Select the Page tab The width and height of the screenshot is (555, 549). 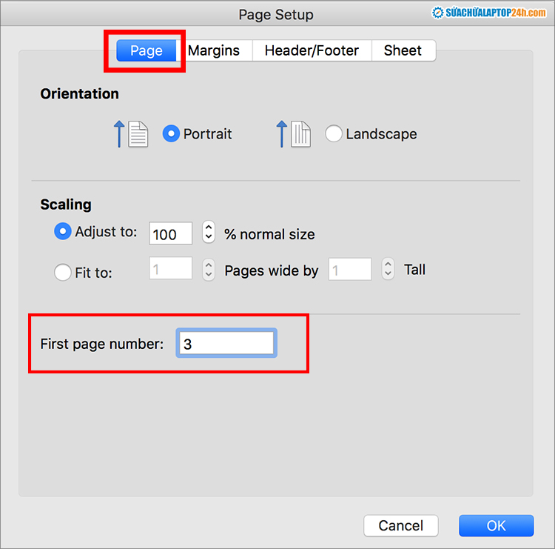coord(147,50)
